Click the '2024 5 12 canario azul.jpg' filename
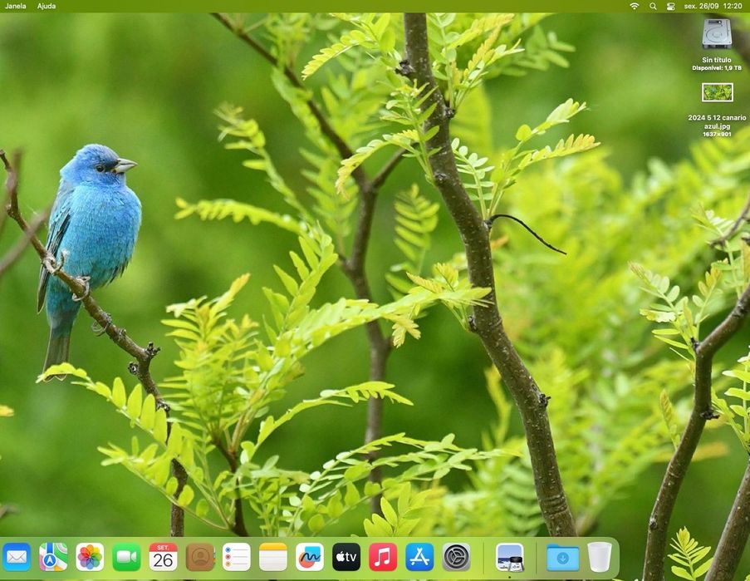Image resolution: width=750 pixels, height=581 pixels. click(x=717, y=121)
